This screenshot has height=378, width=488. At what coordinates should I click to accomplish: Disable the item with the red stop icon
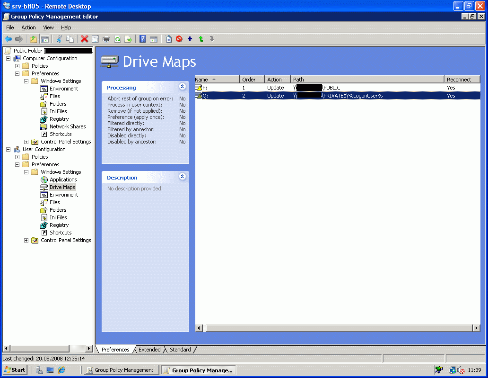tap(179, 39)
